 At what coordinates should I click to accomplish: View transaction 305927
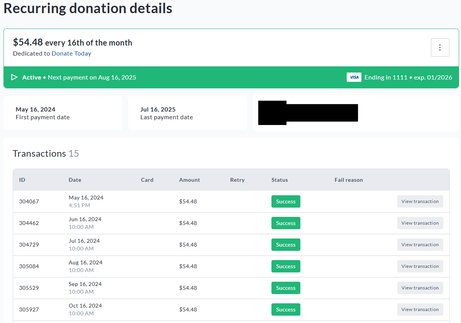420,309
